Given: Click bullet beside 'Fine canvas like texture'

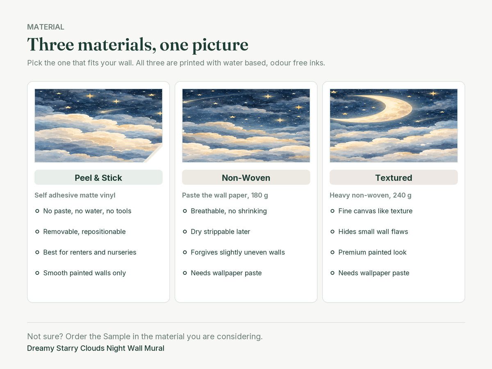Looking at the screenshot, I should click(x=333, y=211).
